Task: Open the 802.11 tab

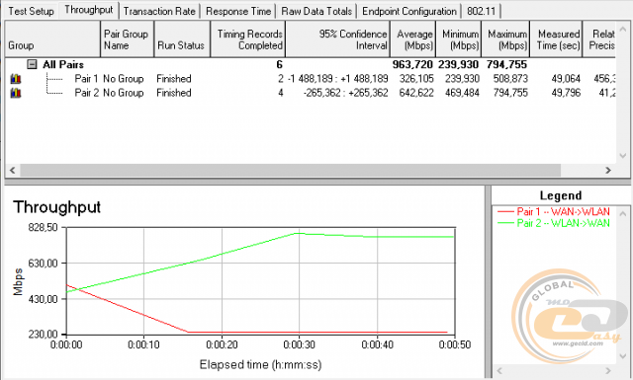Action: click(x=482, y=11)
